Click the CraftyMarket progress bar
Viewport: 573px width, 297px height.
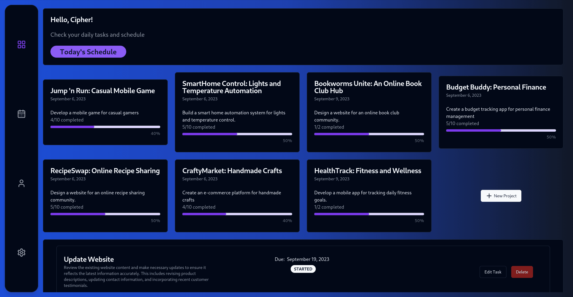click(x=237, y=214)
